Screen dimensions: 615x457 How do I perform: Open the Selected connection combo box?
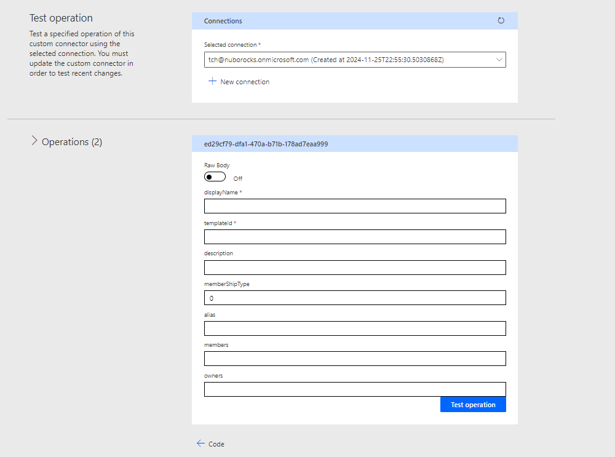click(x=355, y=60)
